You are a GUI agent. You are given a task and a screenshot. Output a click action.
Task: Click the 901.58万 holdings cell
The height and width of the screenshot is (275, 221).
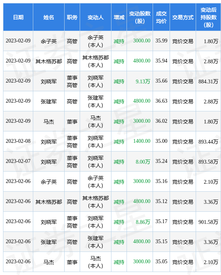pos(208,222)
